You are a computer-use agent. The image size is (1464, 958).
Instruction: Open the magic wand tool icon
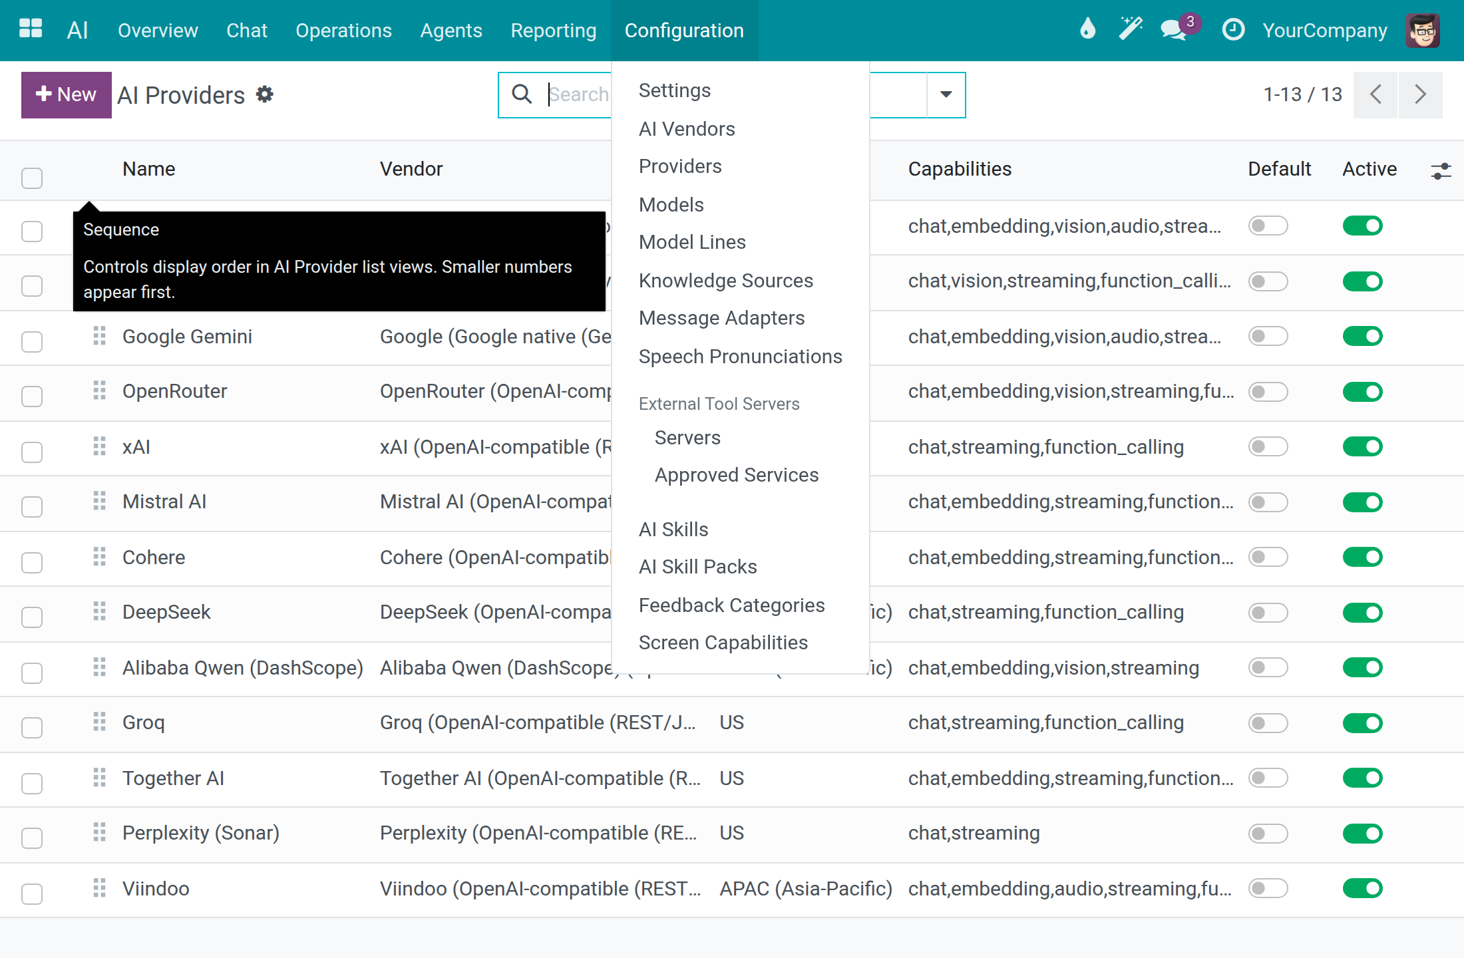coord(1130,30)
